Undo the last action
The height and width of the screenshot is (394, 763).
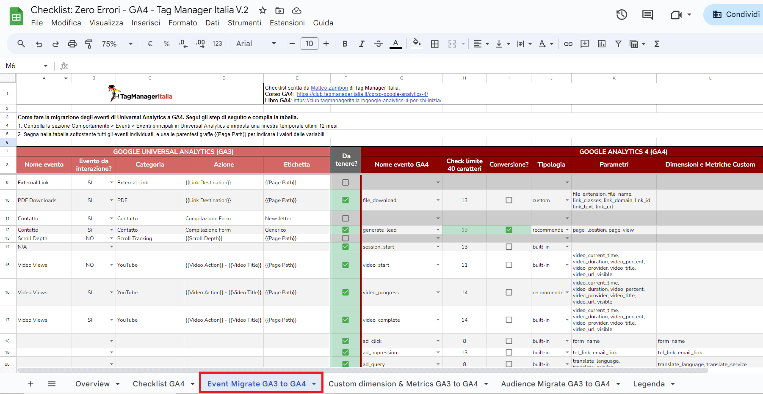(x=39, y=44)
